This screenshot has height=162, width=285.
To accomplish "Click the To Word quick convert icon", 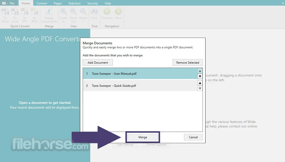I will [5, 15].
